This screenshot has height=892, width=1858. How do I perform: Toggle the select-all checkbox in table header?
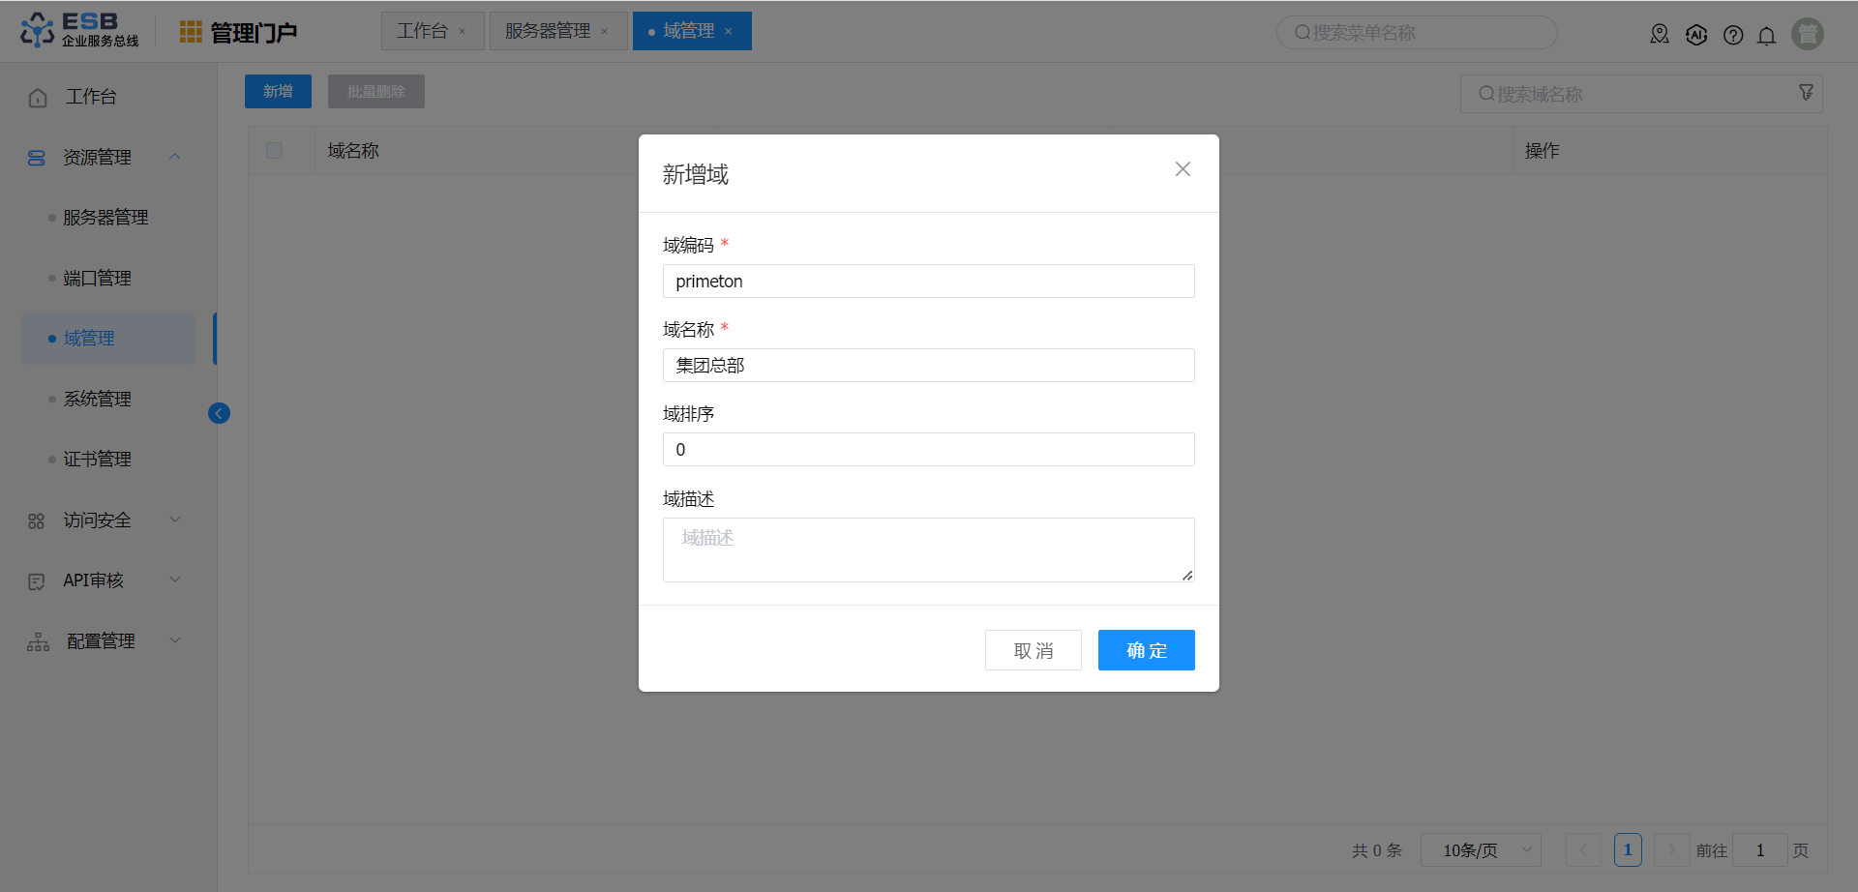[275, 151]
